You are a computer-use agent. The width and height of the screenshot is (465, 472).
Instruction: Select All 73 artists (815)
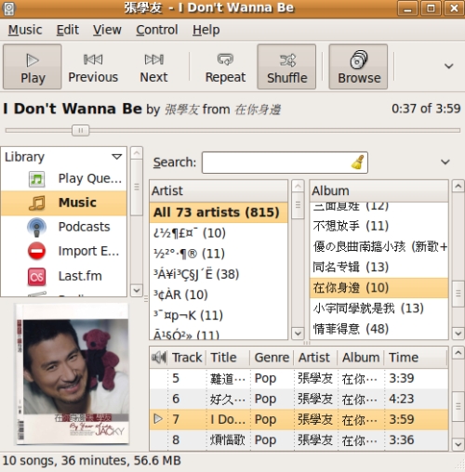(219, 213)
